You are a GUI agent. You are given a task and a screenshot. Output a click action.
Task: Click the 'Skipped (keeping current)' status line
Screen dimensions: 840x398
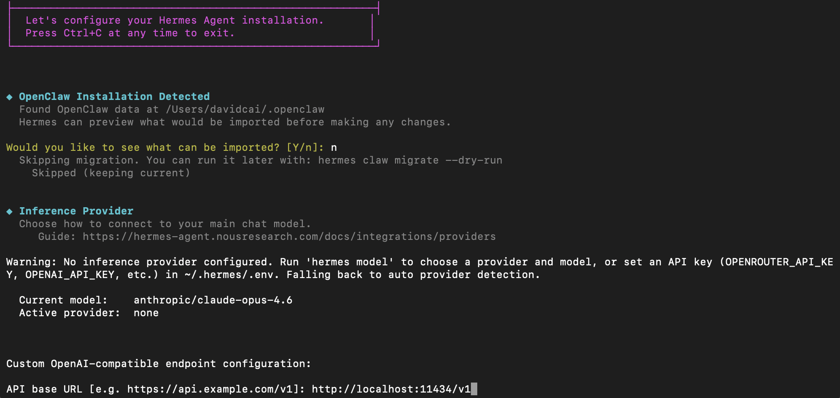click(111, 173)
